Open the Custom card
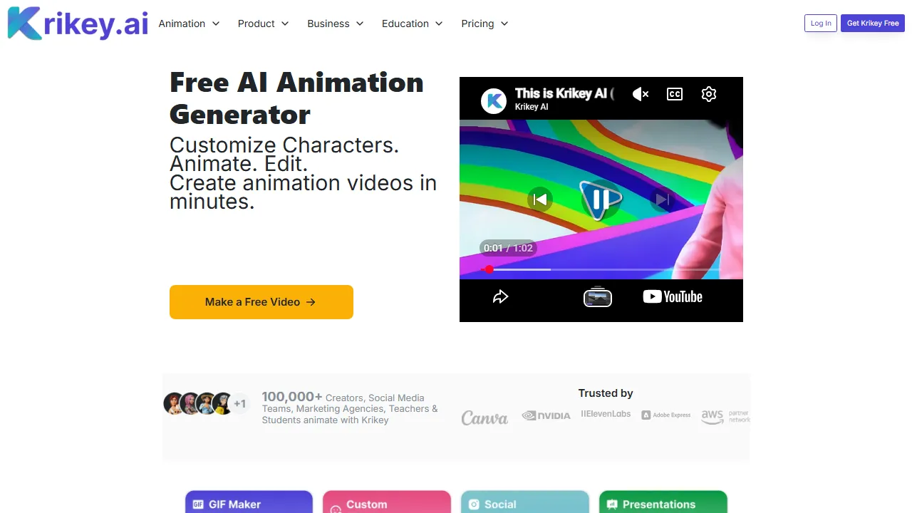 pos(387,502)
